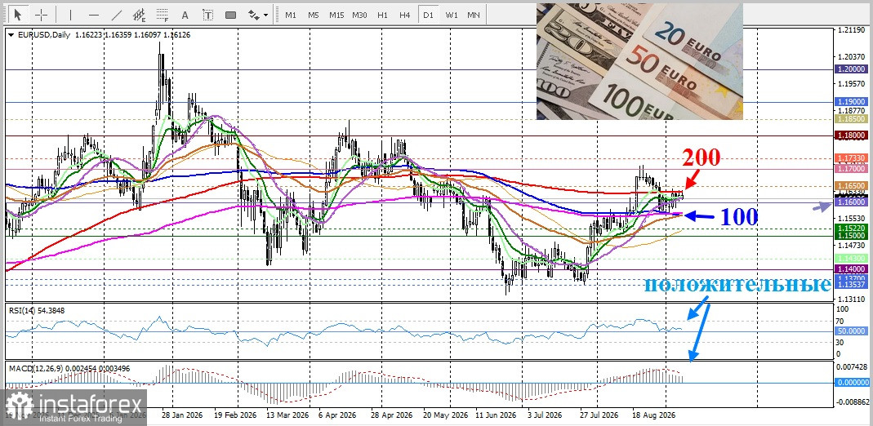The height and width of the screenshot is (426, 873).
Task: Click the 19 Feb 2026 date label
Action: pos(234,415)
